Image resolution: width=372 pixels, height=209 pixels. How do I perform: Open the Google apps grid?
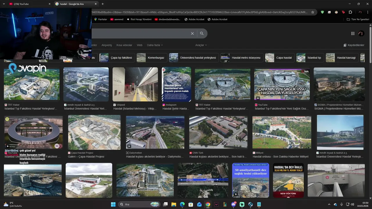click(353, 33)
